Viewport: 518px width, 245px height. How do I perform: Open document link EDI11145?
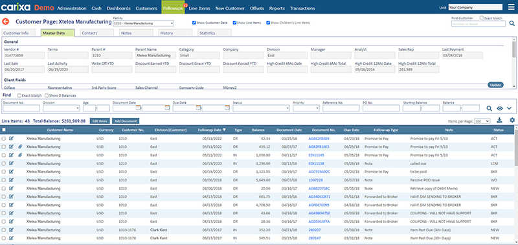(x=316, y=155)
